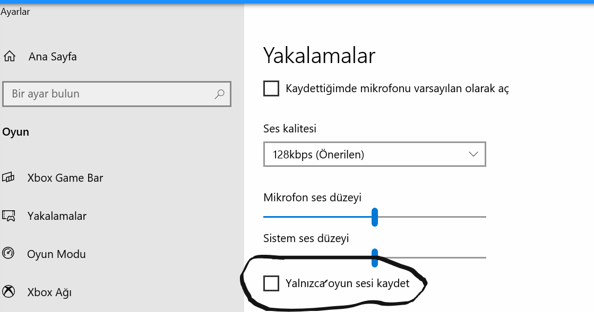Click the Yalnızca oyun sesi kaydet label
The width and height of the screenshot is (594, 312).
tap(347, 283)
